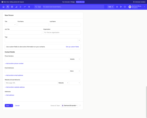Open the phone type Mobile dropdown
The image size is (147, 118).
75,59
